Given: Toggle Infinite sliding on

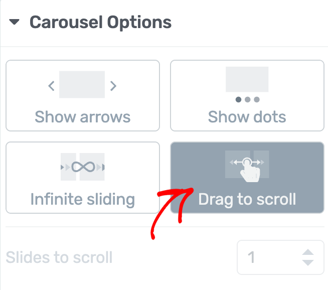Looking at the screenshot, I should pyautogui.click(x=83, y=178).
